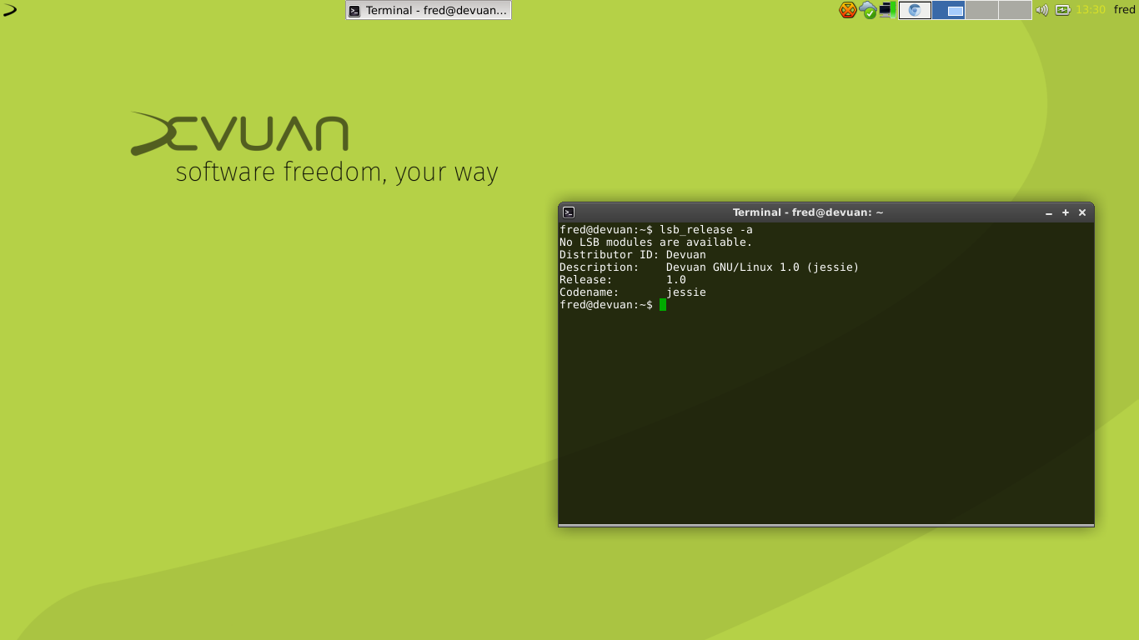This screenshot has height=640, width=1139.
Task: Switch to the fourth workspace in the pager
Action: (1015, 10)
